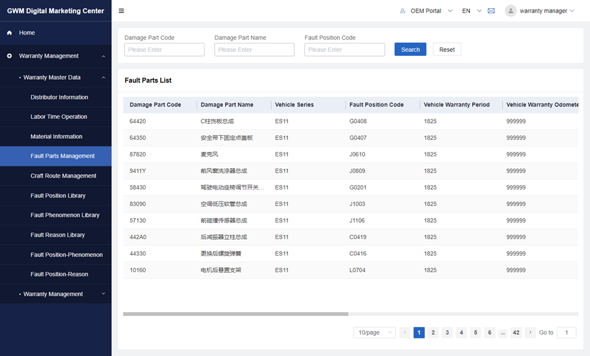The height and width of the screenshot is (356, 590).
Task: Open Fault Position-Phenomenon menu item
Action: point(56,254)
